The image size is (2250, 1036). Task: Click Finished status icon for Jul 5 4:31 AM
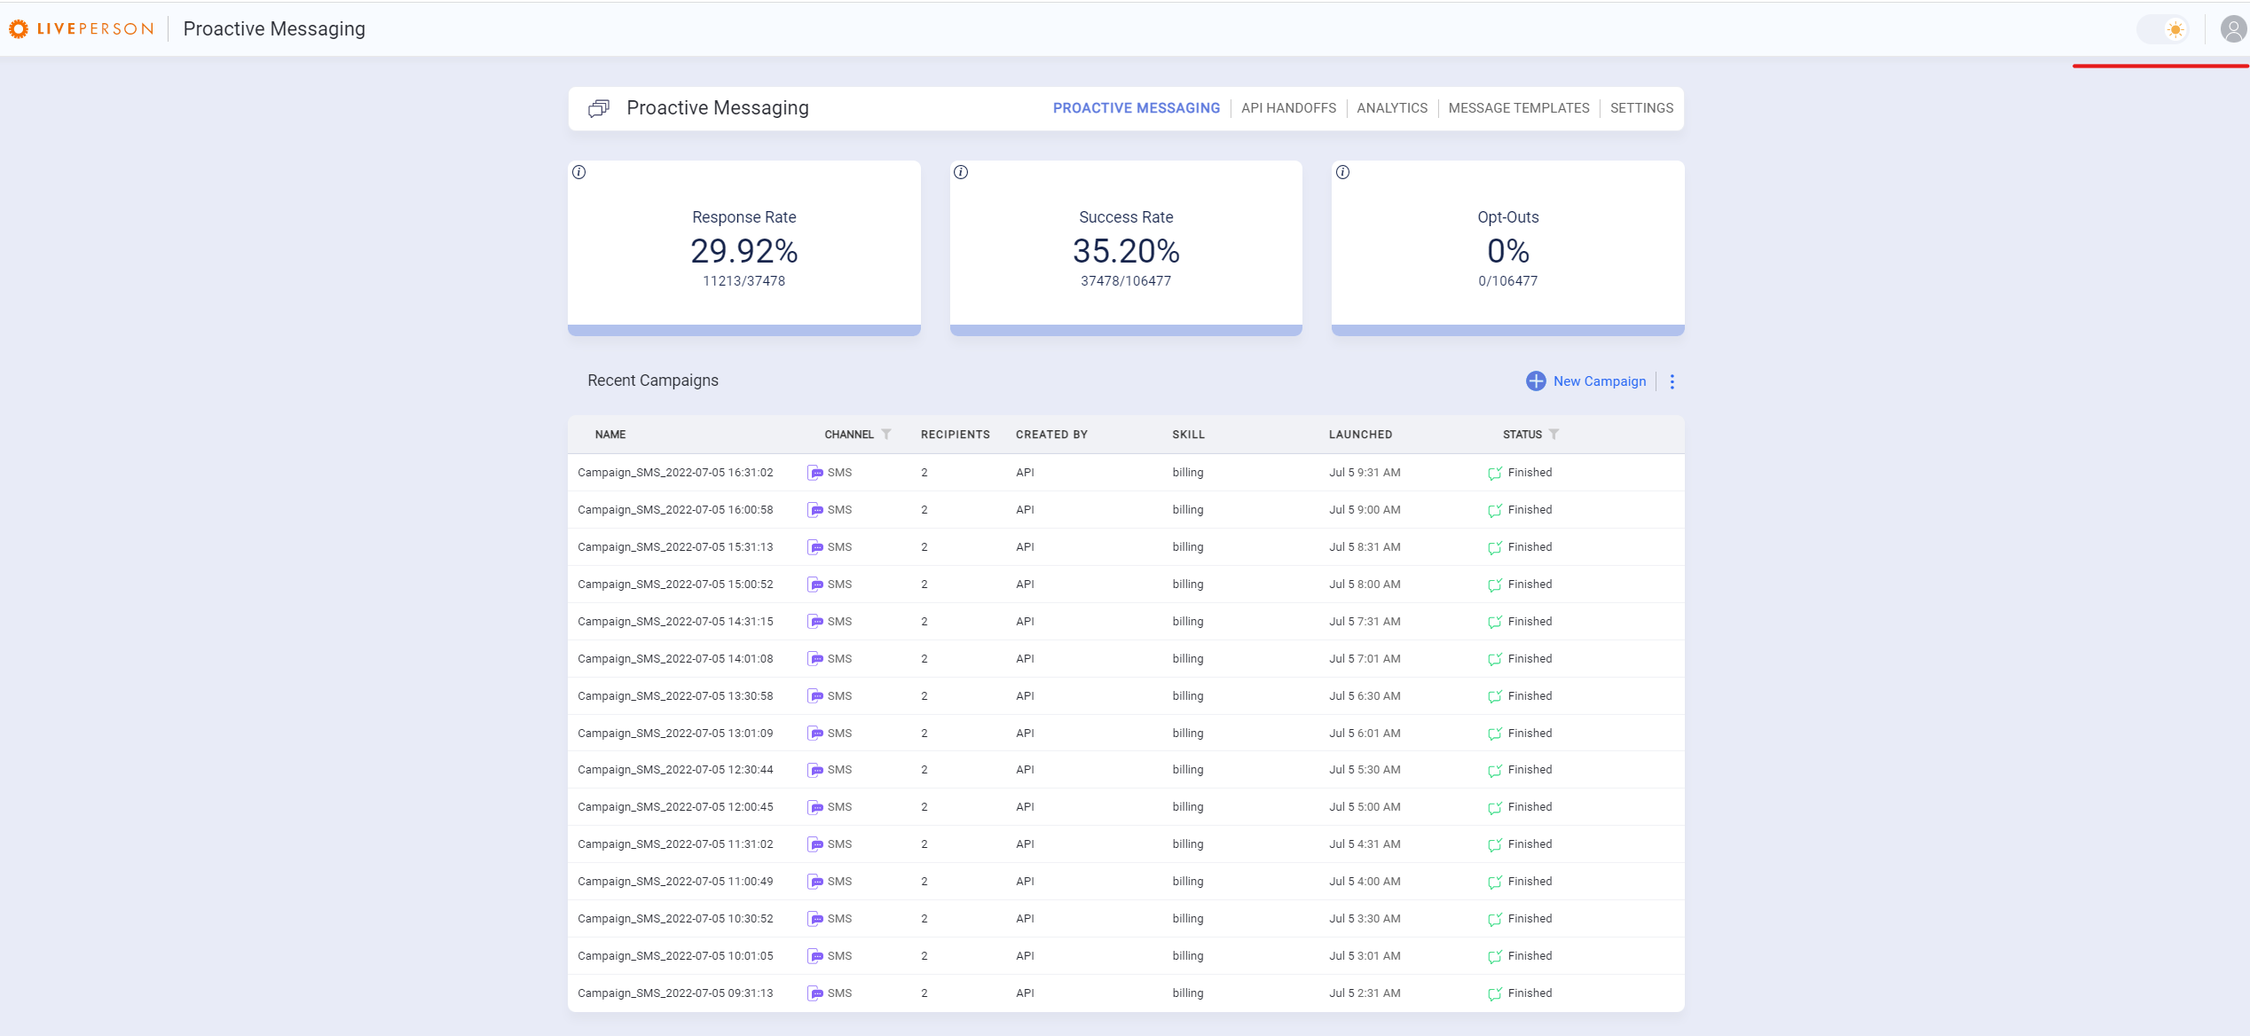click(1495, 844)
